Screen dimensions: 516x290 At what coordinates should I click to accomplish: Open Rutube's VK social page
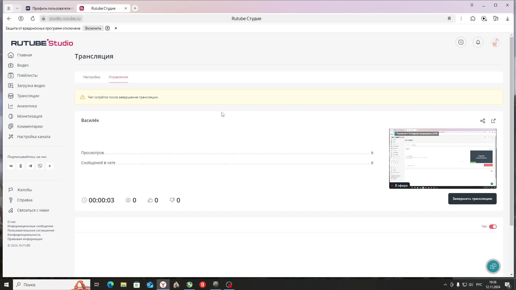tap(11, 166)
